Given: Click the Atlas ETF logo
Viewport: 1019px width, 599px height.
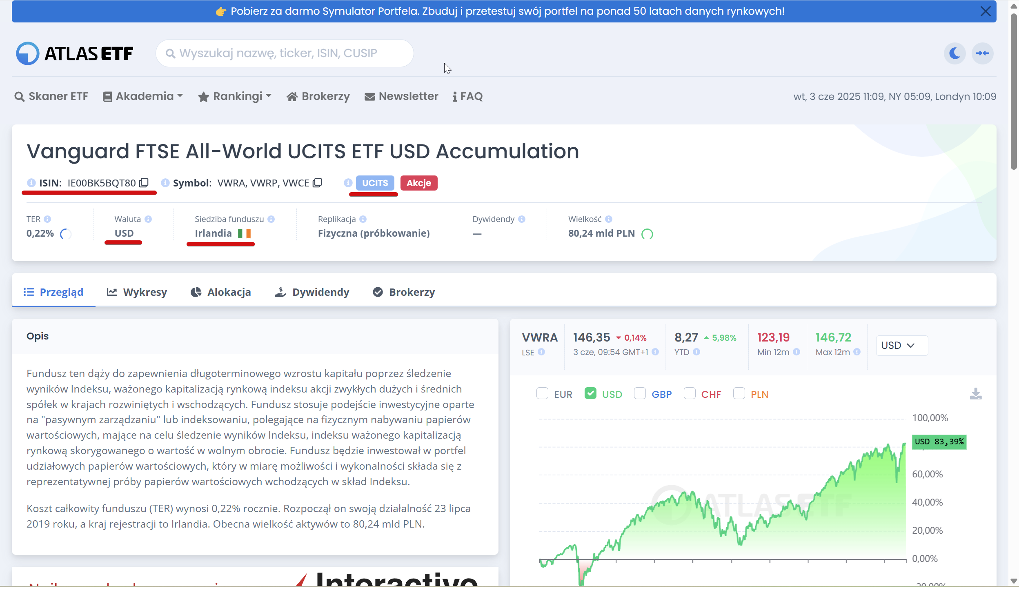Looking at the screenshot, I should click(75, 53).
